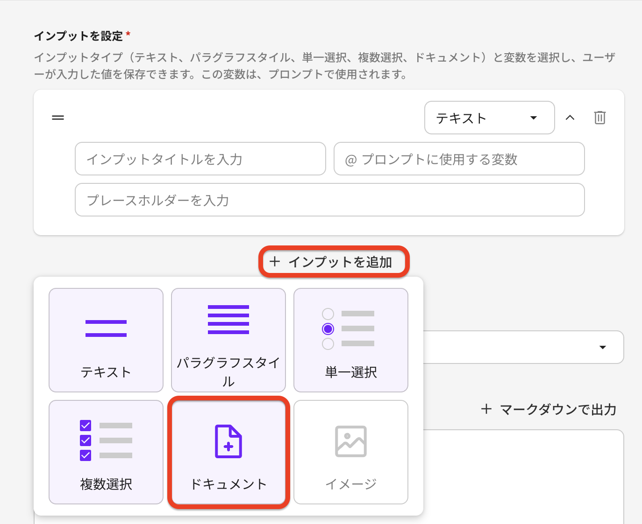Click the image picture icon

(x=351, y=441)
